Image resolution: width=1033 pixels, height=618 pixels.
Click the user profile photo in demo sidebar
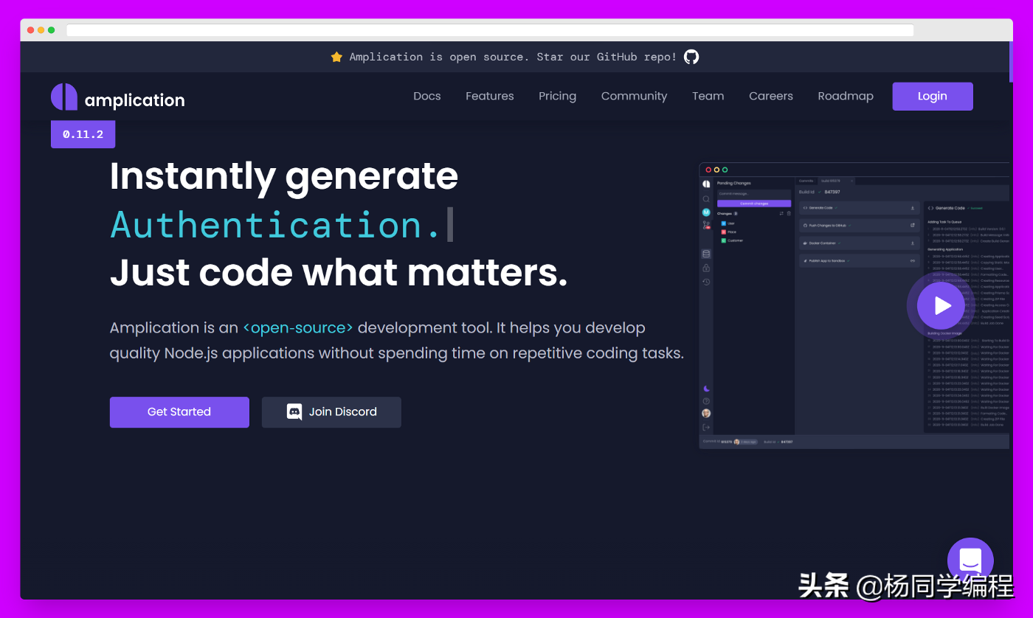point(706,413)
